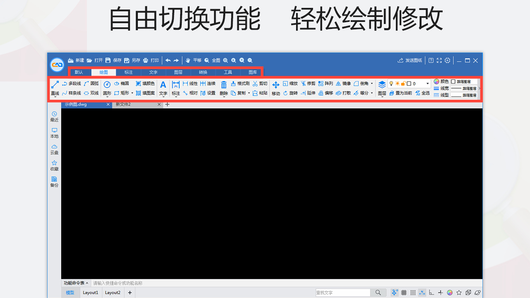
Task: Open the layer 0 dropdown list
Action: pyautogui.click(x=427, y=84)
